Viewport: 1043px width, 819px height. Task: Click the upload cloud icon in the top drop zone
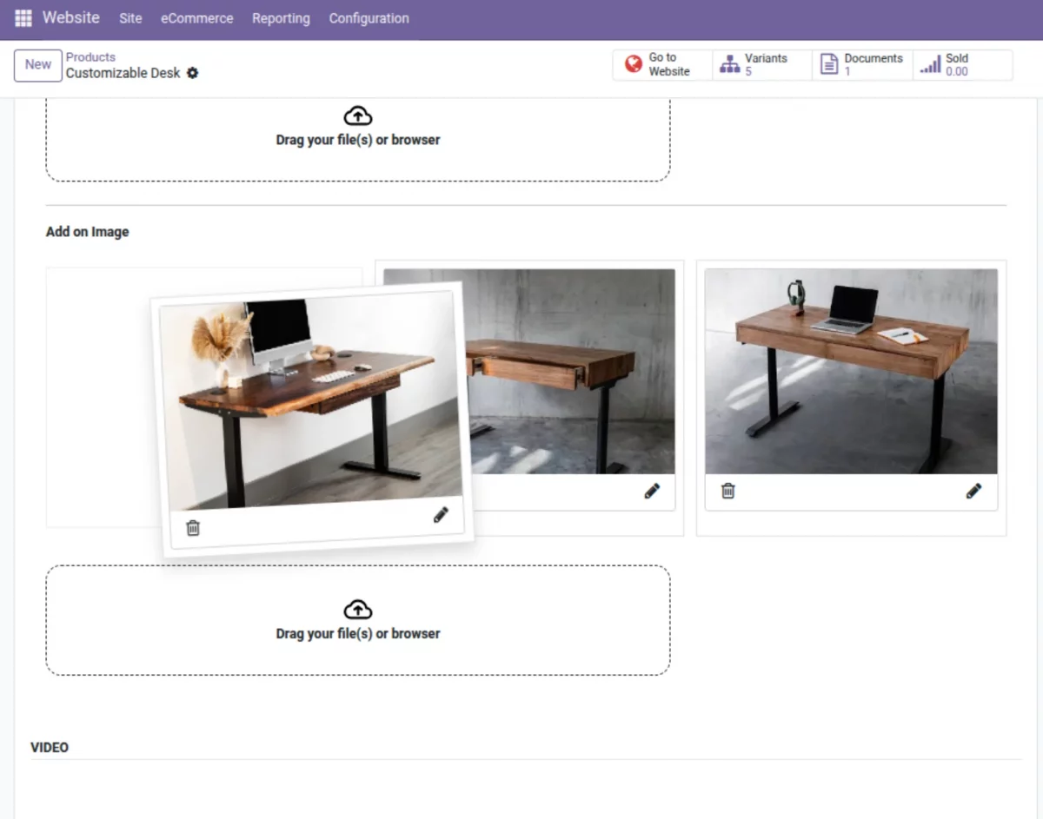point(358,116)
